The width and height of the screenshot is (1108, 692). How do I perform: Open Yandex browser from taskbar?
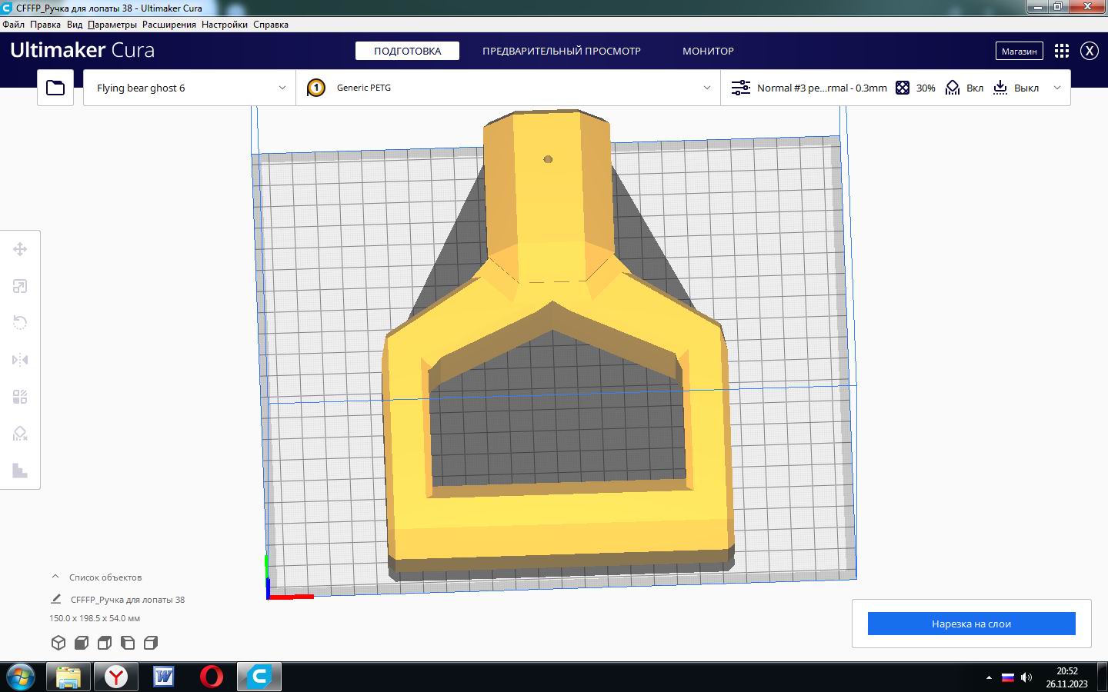[x=116, y=677]
